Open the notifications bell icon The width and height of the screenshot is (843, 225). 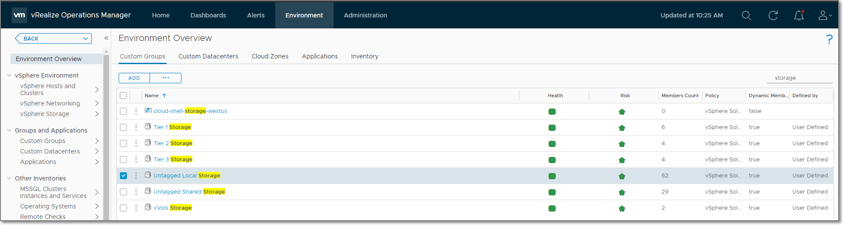[799, 15]
